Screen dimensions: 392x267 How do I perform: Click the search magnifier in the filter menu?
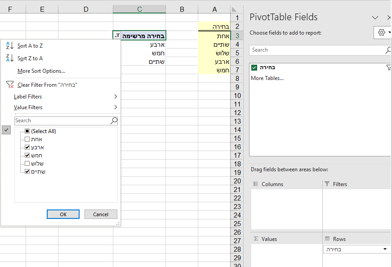click(114, 120)
